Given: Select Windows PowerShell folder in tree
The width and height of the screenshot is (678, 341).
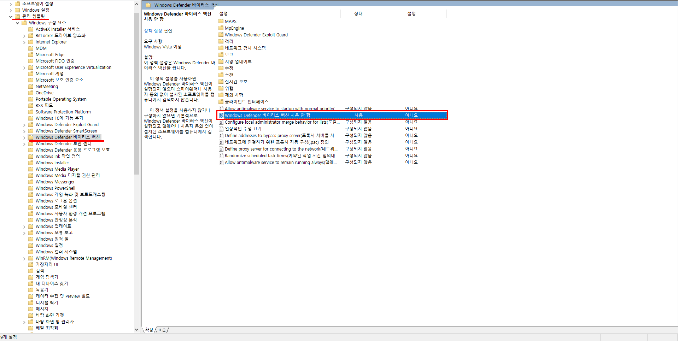Looking at the screenshot, I should click(55, 188).
